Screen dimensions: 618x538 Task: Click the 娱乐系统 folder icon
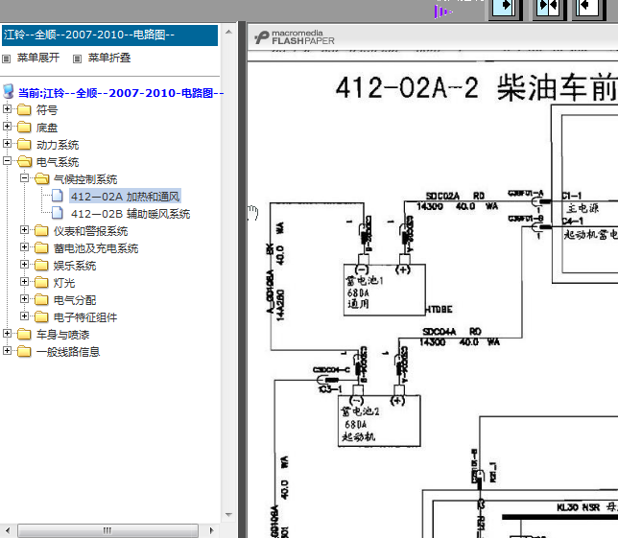pos(41,265)
